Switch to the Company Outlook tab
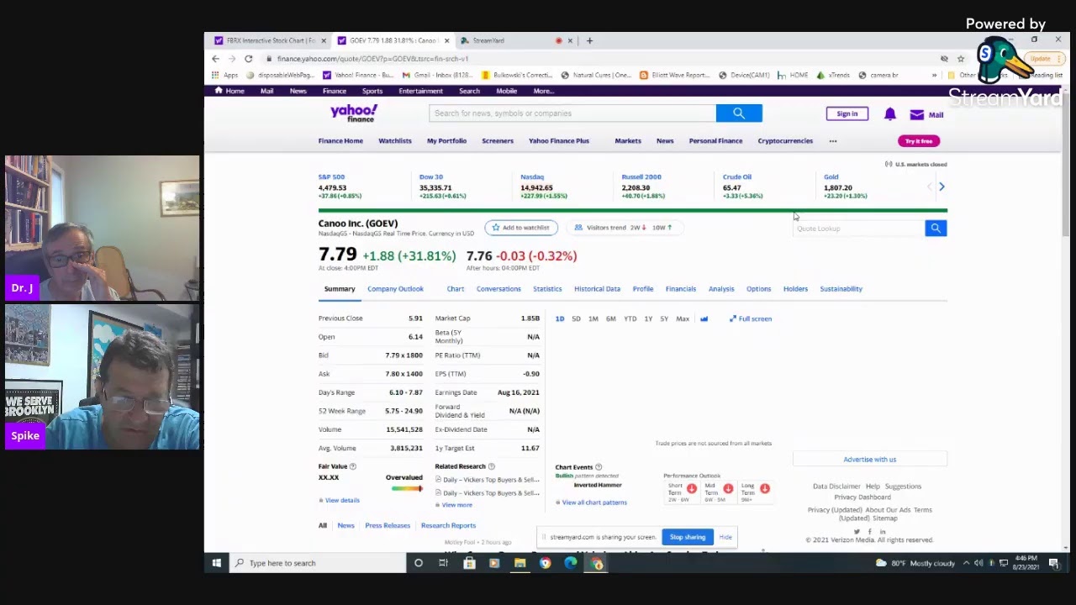1076x605 pixels. (395, 289)
